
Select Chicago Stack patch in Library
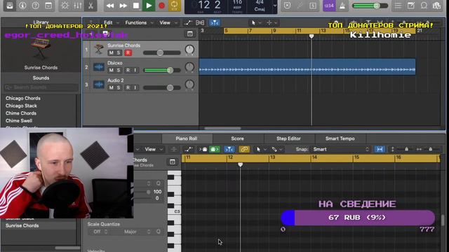click(21, 106)
